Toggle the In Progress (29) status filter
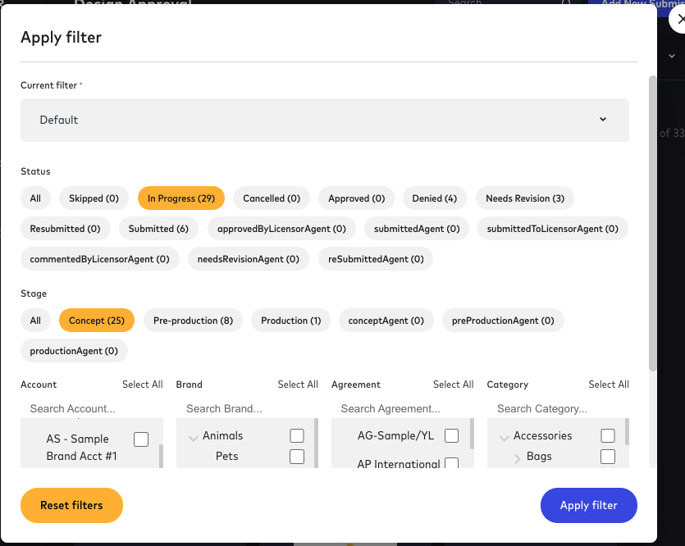The image size is (685, 546). click(x=182, y=198)
